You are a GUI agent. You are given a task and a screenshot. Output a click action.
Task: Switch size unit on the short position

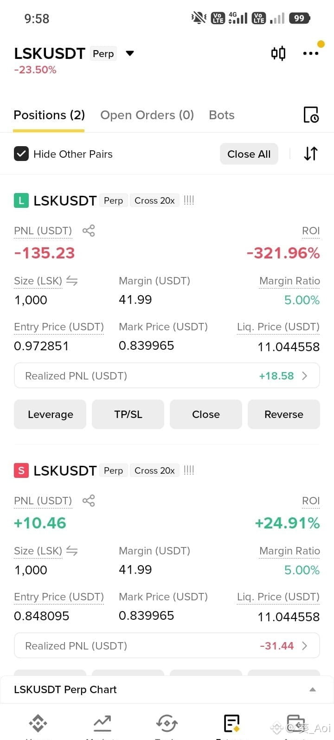pos(72,551)
